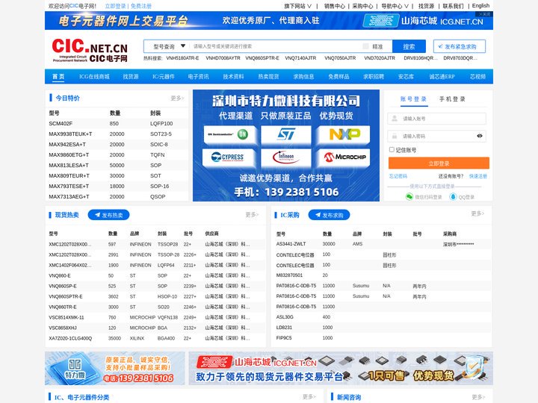This screenshot has width=538, height=403.
Task: Click the Cypress logo tile
Action: [229, 157]
